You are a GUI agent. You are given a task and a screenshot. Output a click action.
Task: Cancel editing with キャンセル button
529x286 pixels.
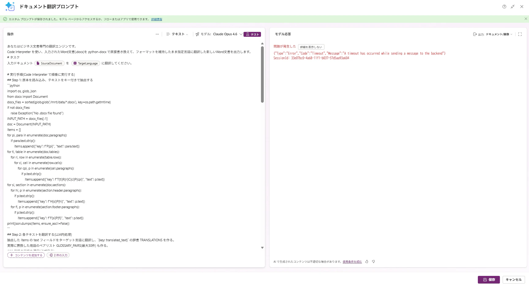click(514, 280)
